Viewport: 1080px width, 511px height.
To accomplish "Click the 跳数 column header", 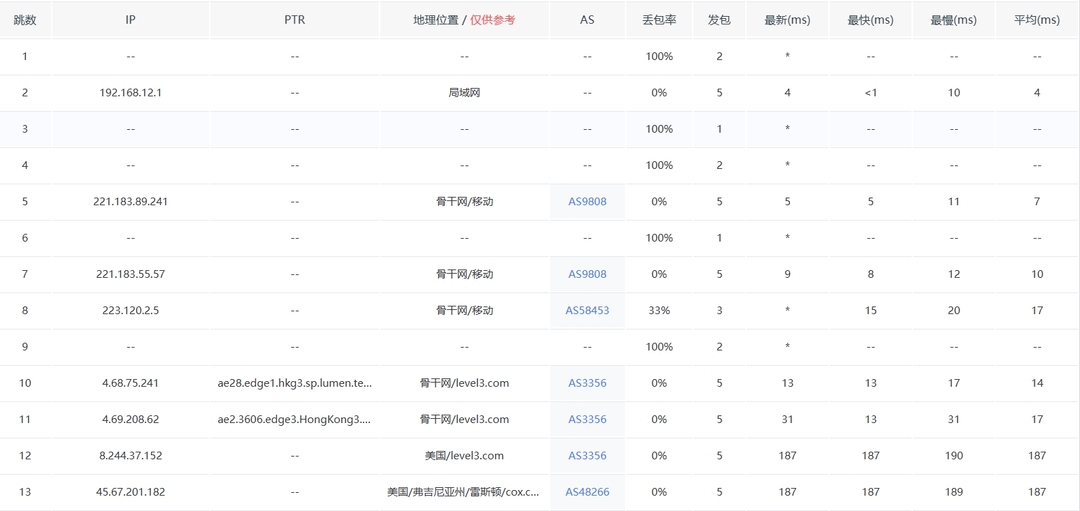I will coord(25,20).
